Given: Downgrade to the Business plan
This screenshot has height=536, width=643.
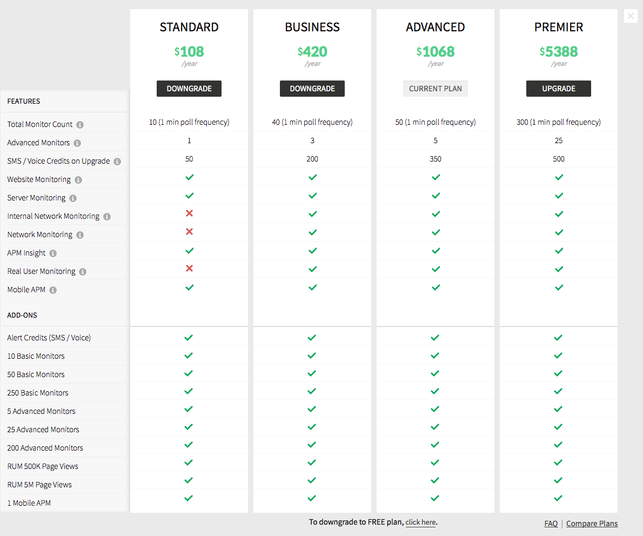Looking at the screenshot, I should point(312,89).
